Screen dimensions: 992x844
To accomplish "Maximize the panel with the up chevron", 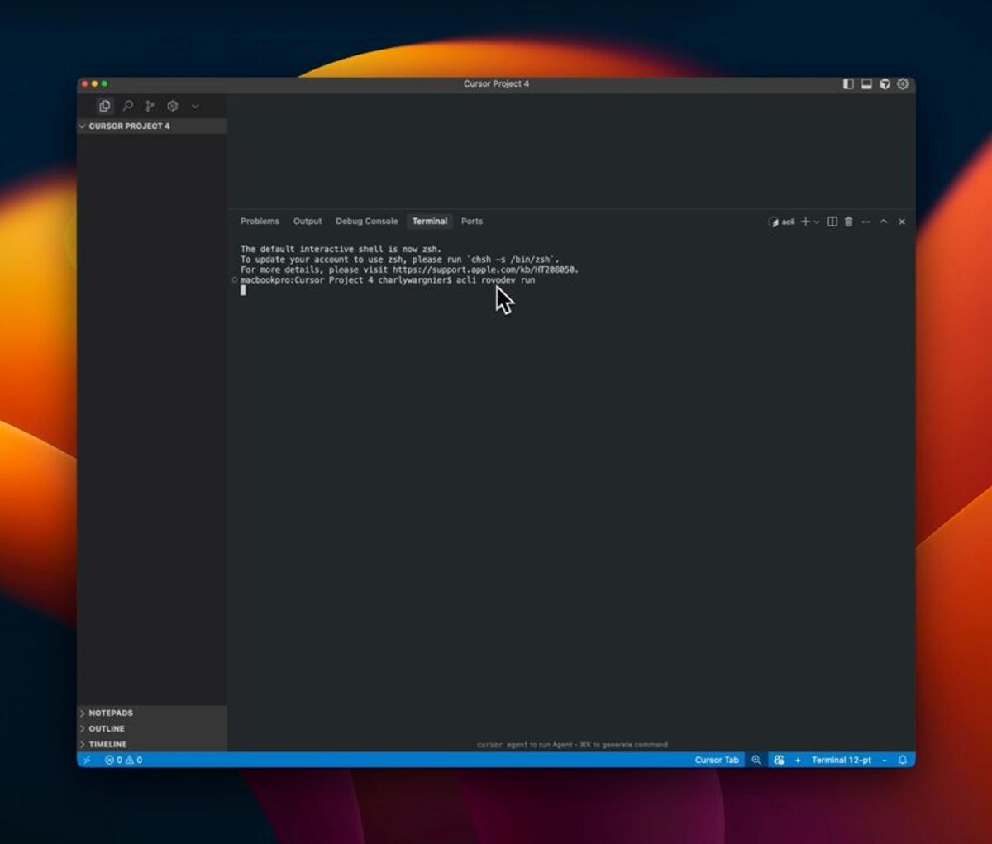I will point(884,222).
